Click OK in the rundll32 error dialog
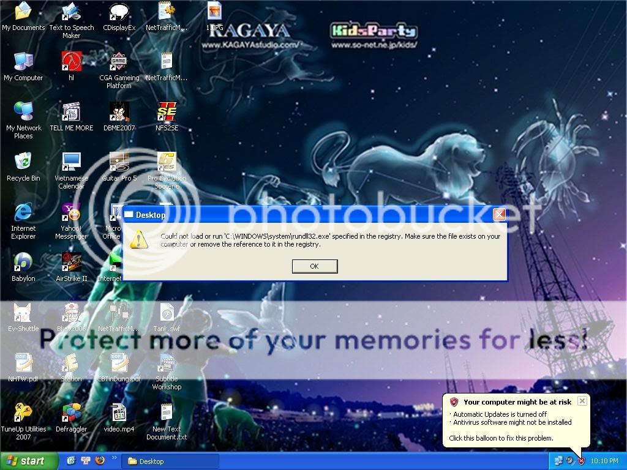627x470 pixels. tap(315, 266)
